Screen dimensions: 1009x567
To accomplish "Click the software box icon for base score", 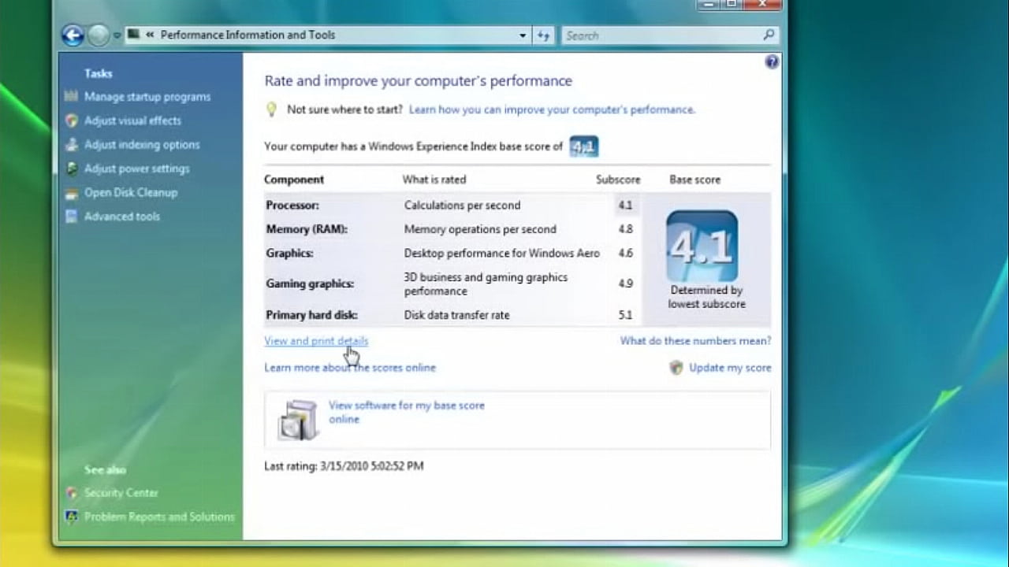I will click(297, 420).
